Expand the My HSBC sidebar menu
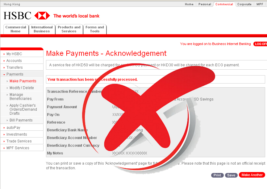Viewport: 267px width, 189px height. pyautogui.click(x=14, y=54)
